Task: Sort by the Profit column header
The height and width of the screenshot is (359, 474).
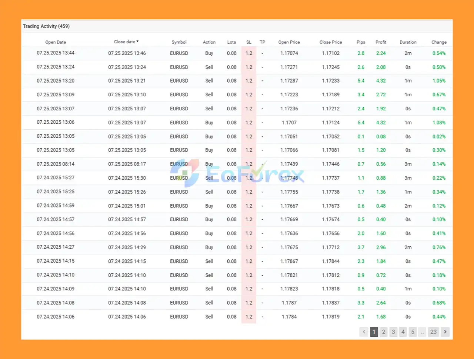Action: pyautogui.click(x=381, y=42)
